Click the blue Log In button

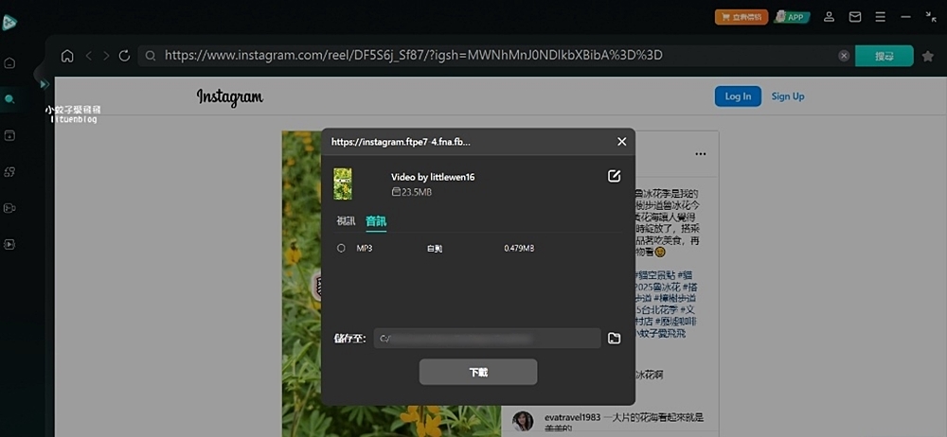[x=738, y=96]
